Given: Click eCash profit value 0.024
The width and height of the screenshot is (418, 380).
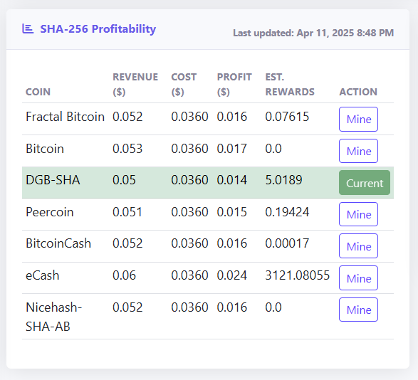Looking at the screenshot, I should pyautogui.click(x=232, y=275).
